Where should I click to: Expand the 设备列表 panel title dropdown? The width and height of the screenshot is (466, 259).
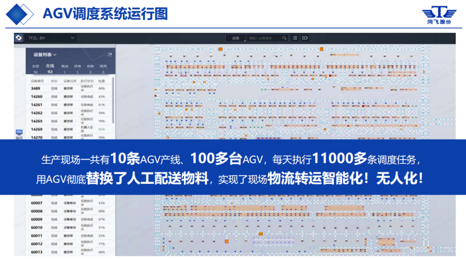(x=45, y=55)
